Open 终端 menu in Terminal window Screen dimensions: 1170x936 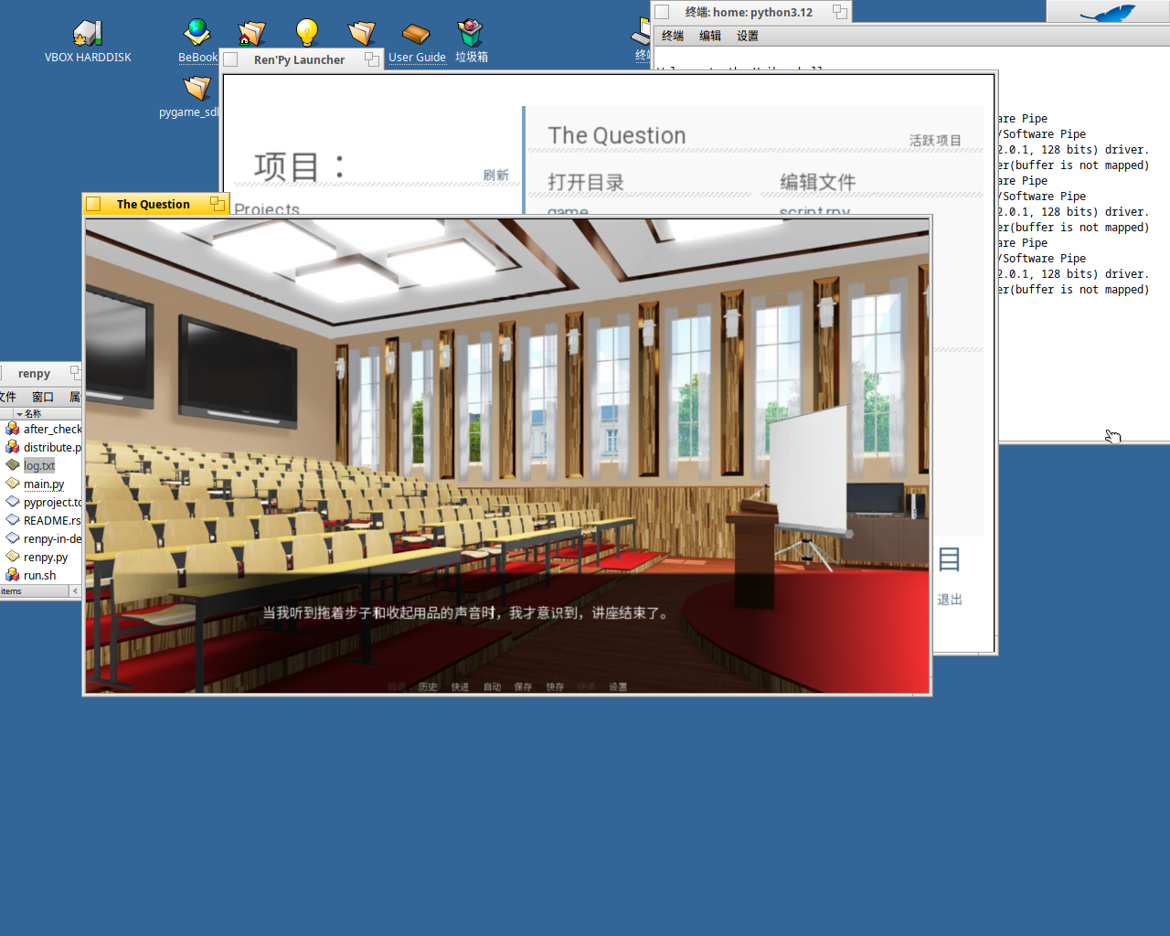[x=673, y=37]
